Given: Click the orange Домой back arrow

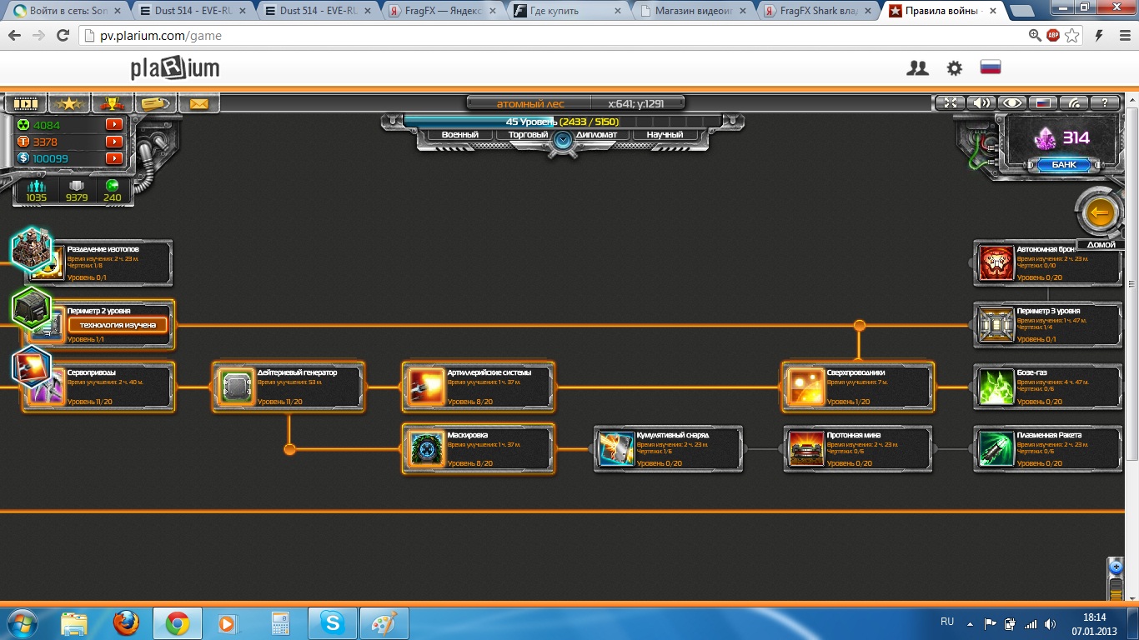Looking at the screenshot, I should (1100, 213).
